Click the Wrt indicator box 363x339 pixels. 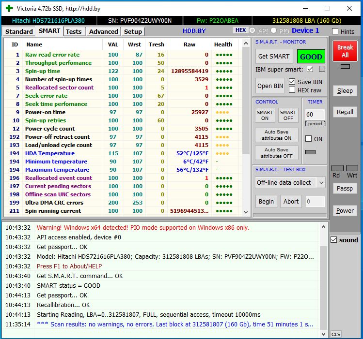tap(352, 168)
